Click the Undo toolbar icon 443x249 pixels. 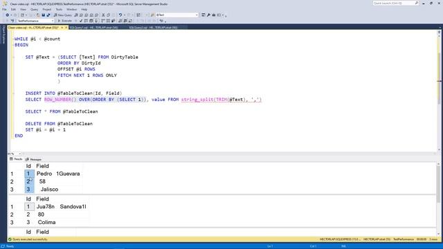point(120,15)
